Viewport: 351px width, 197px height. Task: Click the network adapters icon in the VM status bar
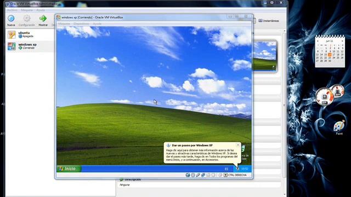click(x=203, y=175)
